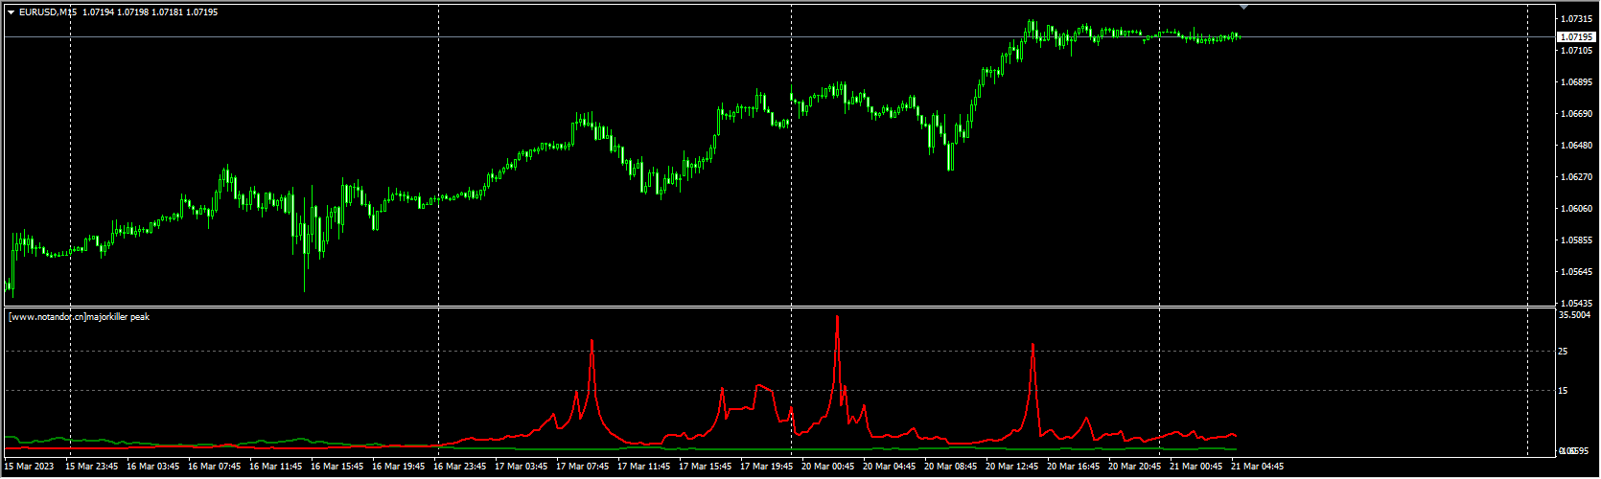Image resolution: width=1601 pixels, height=479 pixels.
Task: Click the 20 Mar 20:45 time label
Action: point(1135,467)
